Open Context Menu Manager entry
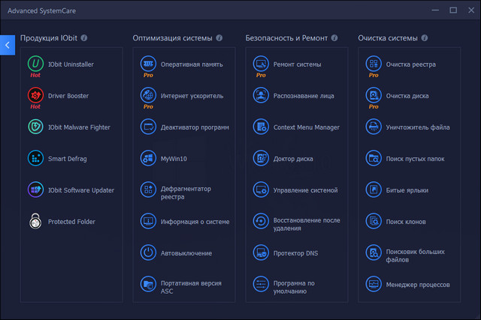 point(306,127)
